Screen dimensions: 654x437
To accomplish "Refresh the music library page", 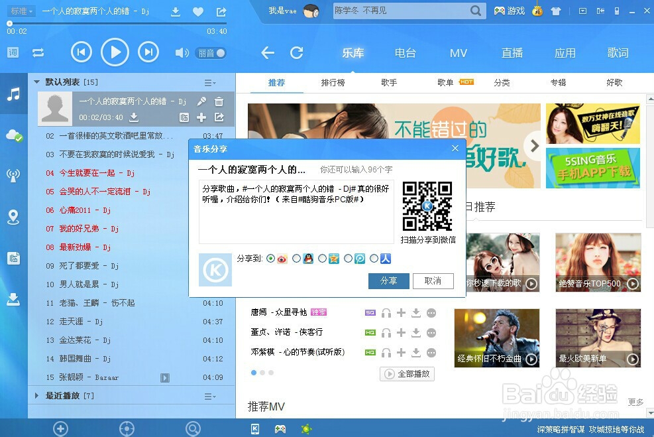I will pos(297,52).
